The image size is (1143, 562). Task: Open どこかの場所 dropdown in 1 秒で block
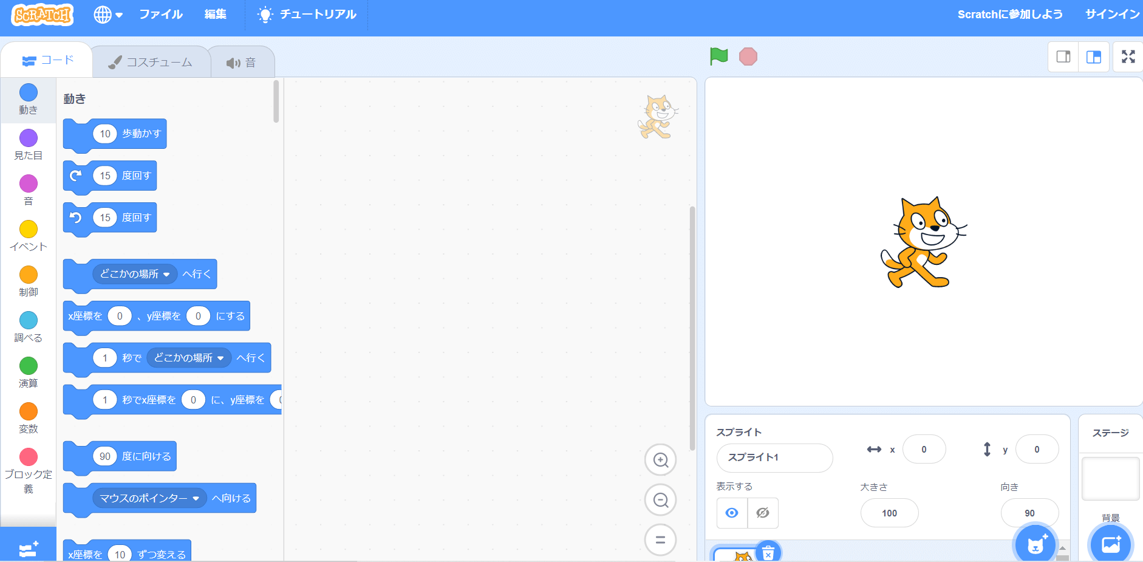tap(189, 358)
